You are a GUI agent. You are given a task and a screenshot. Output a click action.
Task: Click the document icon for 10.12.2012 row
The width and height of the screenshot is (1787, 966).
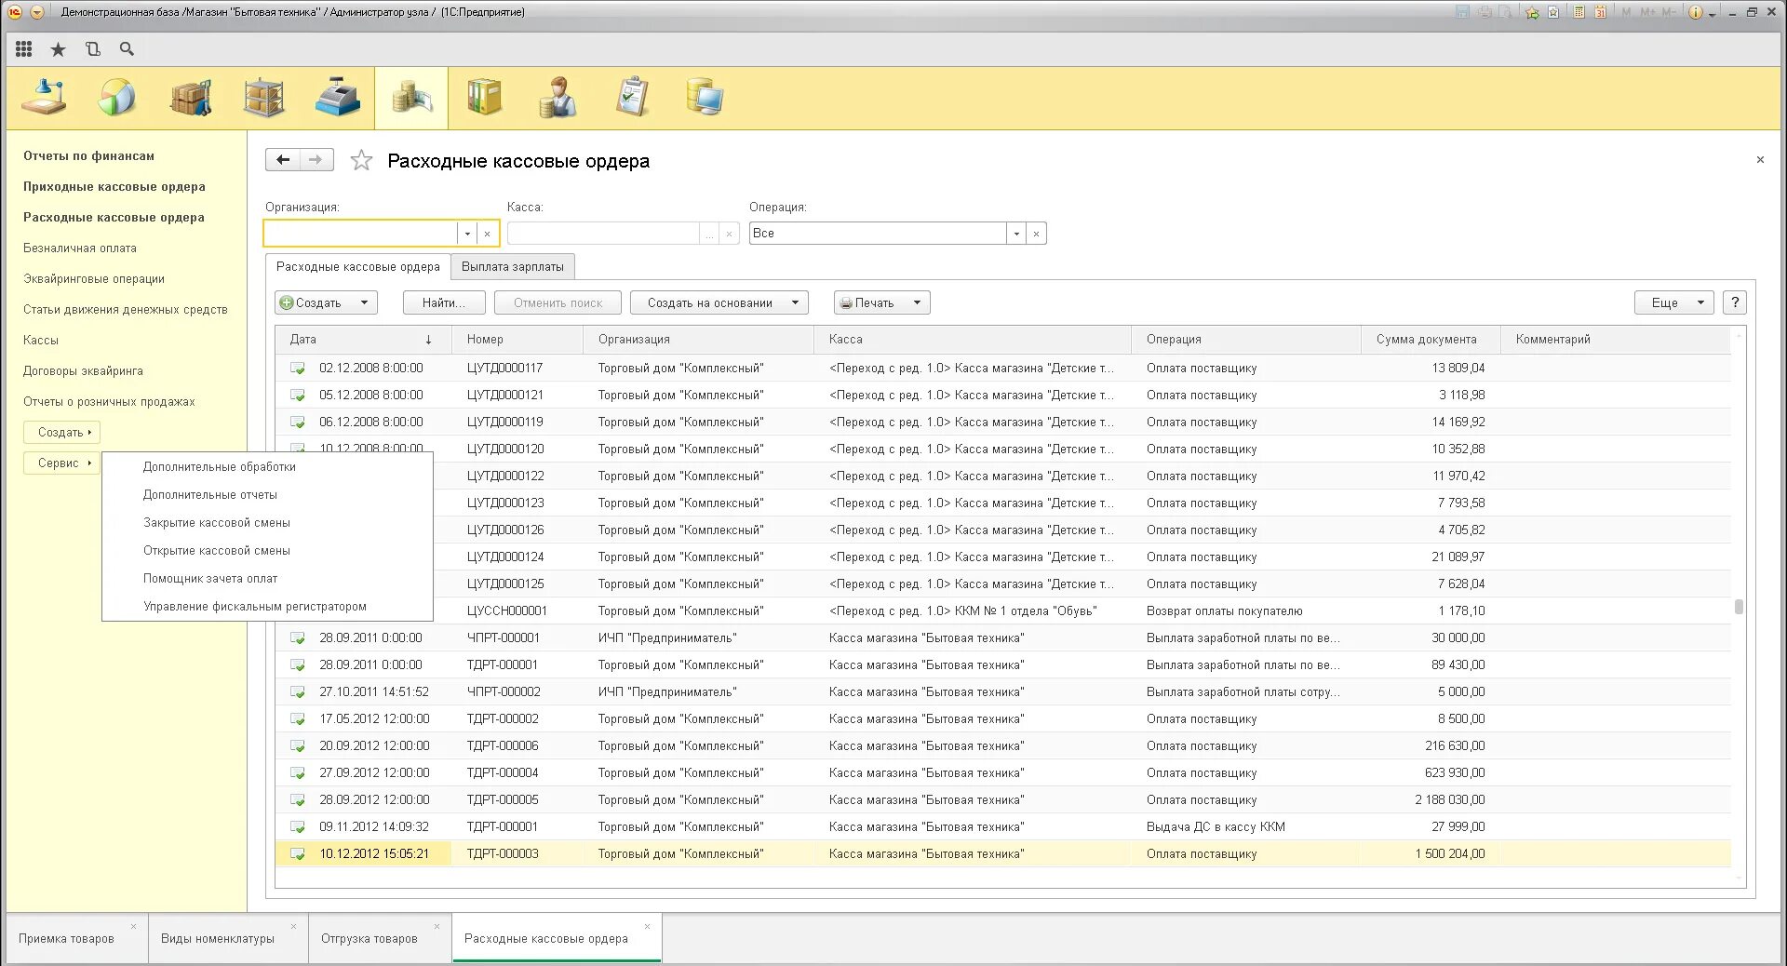[x=298, y=854]
